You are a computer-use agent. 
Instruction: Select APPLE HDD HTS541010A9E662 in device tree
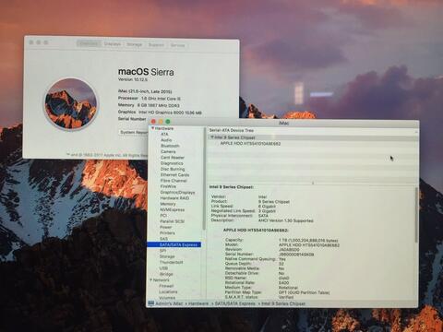250,143
